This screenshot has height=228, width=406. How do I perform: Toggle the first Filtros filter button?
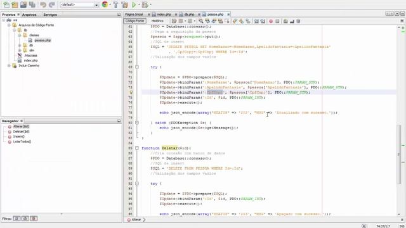tap(16, 218)
